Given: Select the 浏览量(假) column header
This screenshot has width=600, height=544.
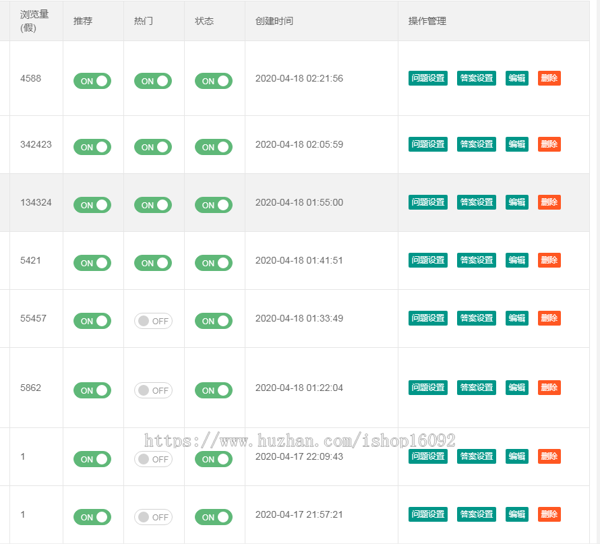Looking at the screenshot, I should 34,21.
